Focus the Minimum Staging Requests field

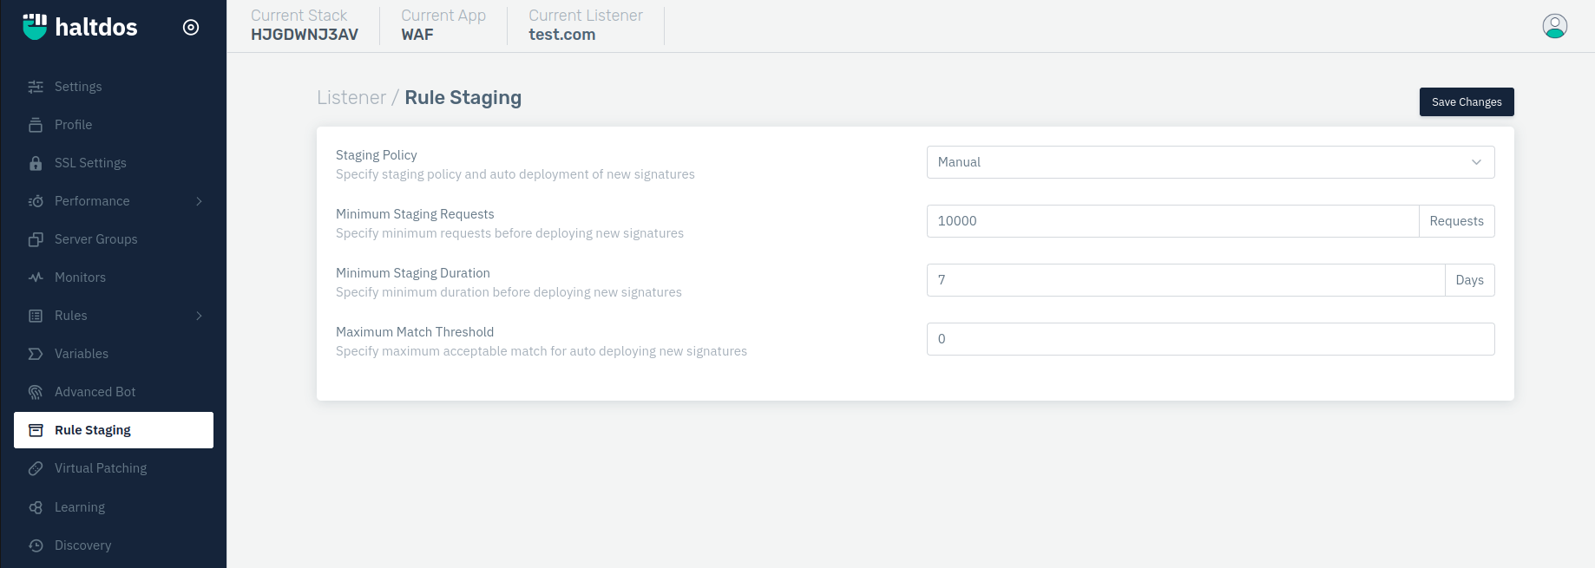point(1172,221)
